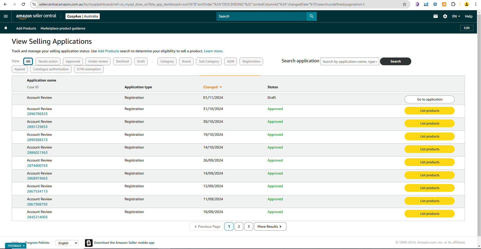Open Add Products in navigation bar
The height and width of the screenshot is (249, 481).
pos(26,28)
